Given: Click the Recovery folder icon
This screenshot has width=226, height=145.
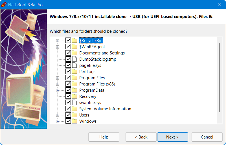Looking at the screenshot, I should (74, 96).
